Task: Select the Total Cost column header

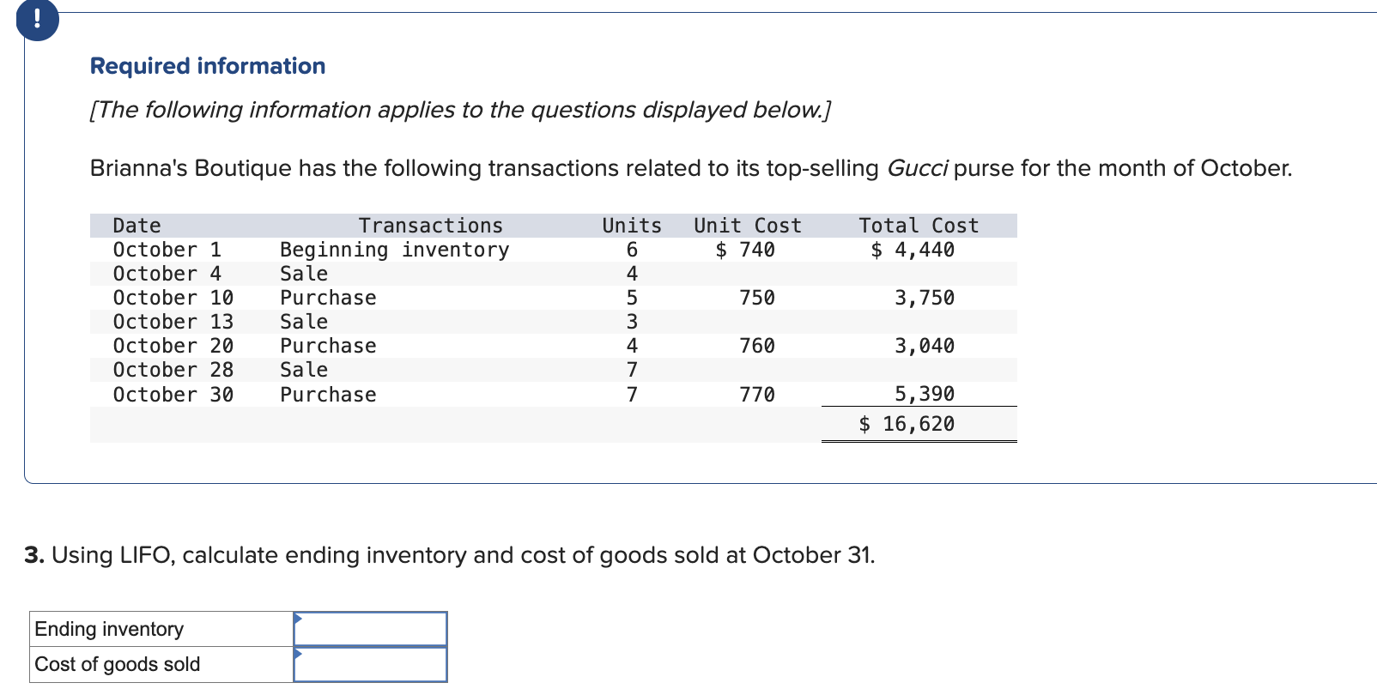Action: (919, 226)
